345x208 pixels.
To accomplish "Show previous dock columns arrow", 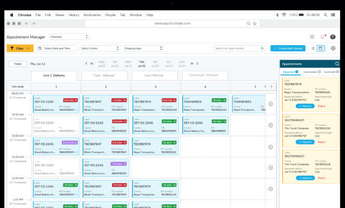I will pos(265,87).
